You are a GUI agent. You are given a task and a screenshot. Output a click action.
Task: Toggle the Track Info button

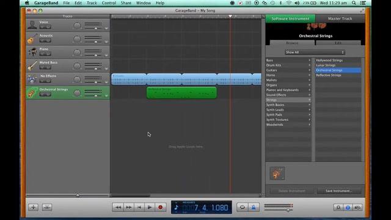(348, 207)
